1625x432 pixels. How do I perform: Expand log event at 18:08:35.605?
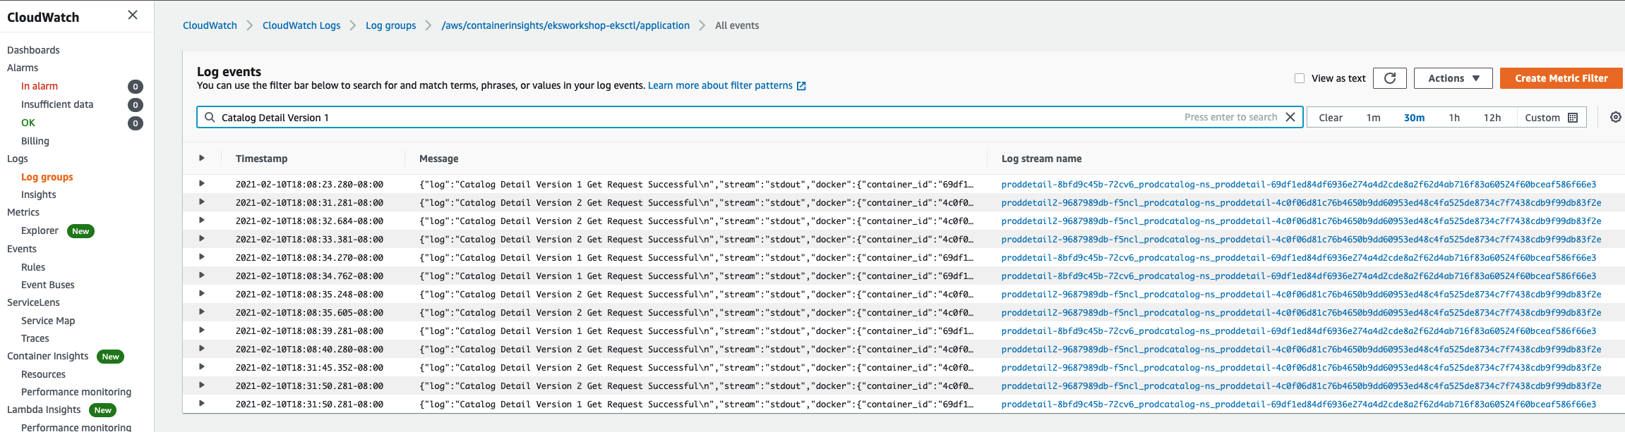coord(202,312)
